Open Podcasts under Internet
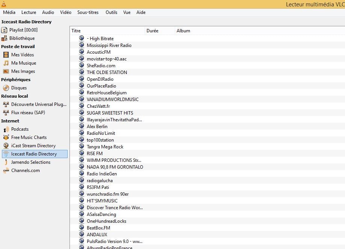Screen dimensions: 345x249 [20, 129]
